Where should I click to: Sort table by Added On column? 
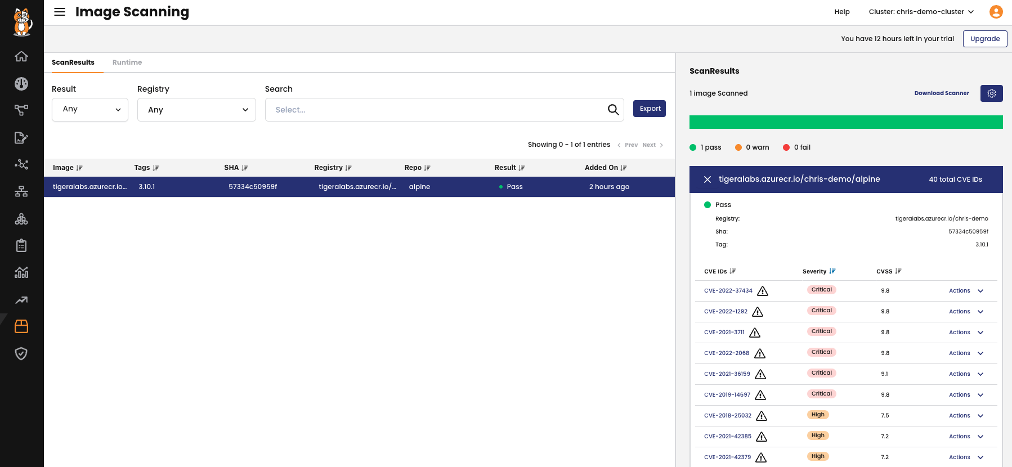pyautogui.click(x=624, y=168)
